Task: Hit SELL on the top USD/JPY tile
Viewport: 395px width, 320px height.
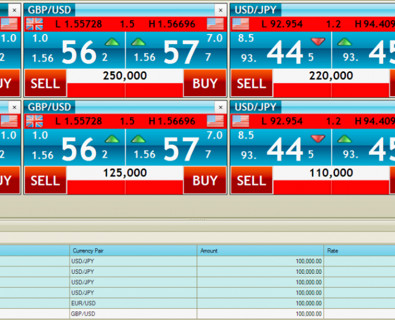Action: (251, 83)
